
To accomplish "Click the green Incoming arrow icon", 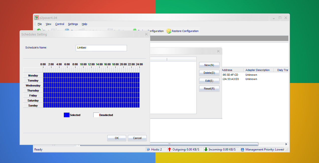I will [x=206, y=149].
